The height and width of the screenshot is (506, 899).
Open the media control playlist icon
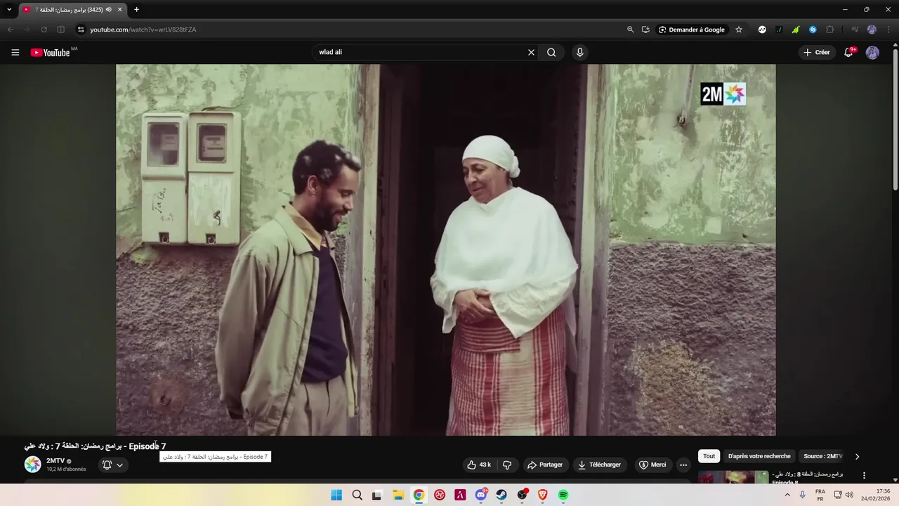click(855, 30)
